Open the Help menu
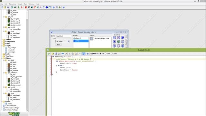 coord(38,4)
